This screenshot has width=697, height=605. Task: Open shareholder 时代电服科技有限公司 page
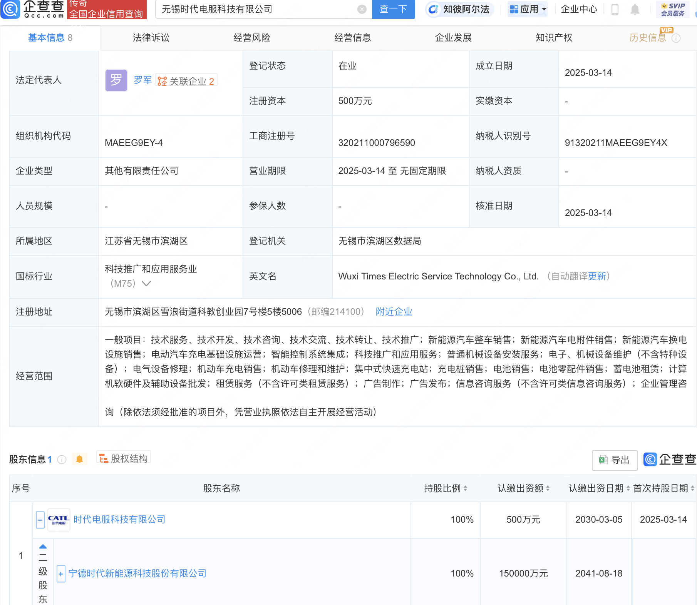119,520
